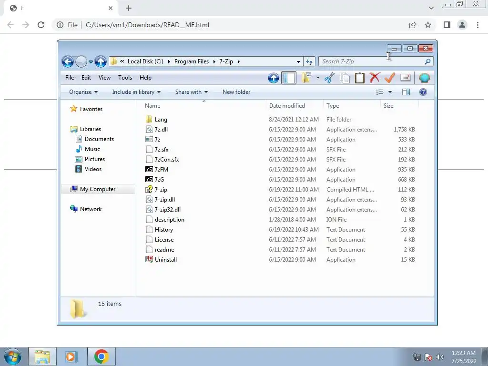Select the 7zFM application

click(161, 170)
